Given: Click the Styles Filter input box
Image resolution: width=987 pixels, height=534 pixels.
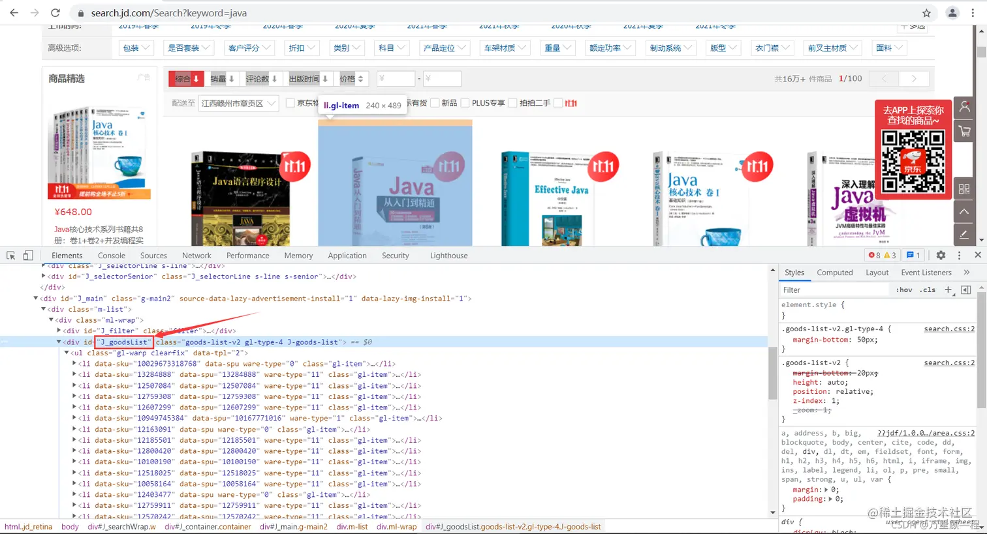Looking at the screenshot, I should coord(834,289).
